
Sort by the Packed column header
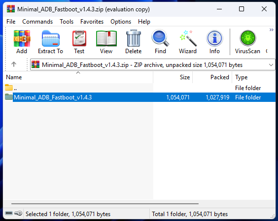(212, 77)
